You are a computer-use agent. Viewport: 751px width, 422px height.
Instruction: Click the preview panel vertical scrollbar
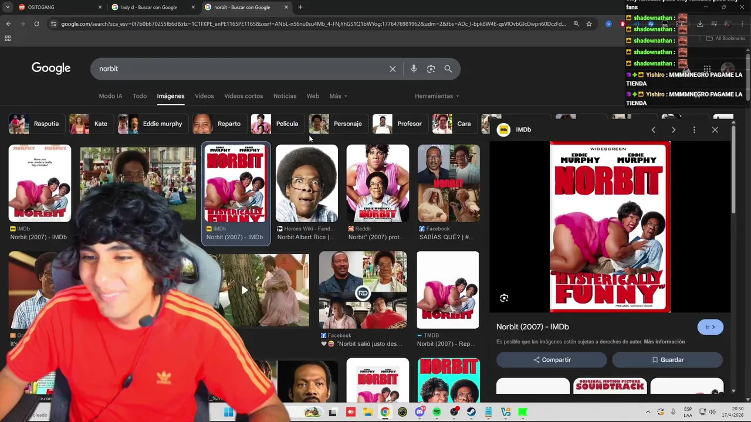[733, 170]
